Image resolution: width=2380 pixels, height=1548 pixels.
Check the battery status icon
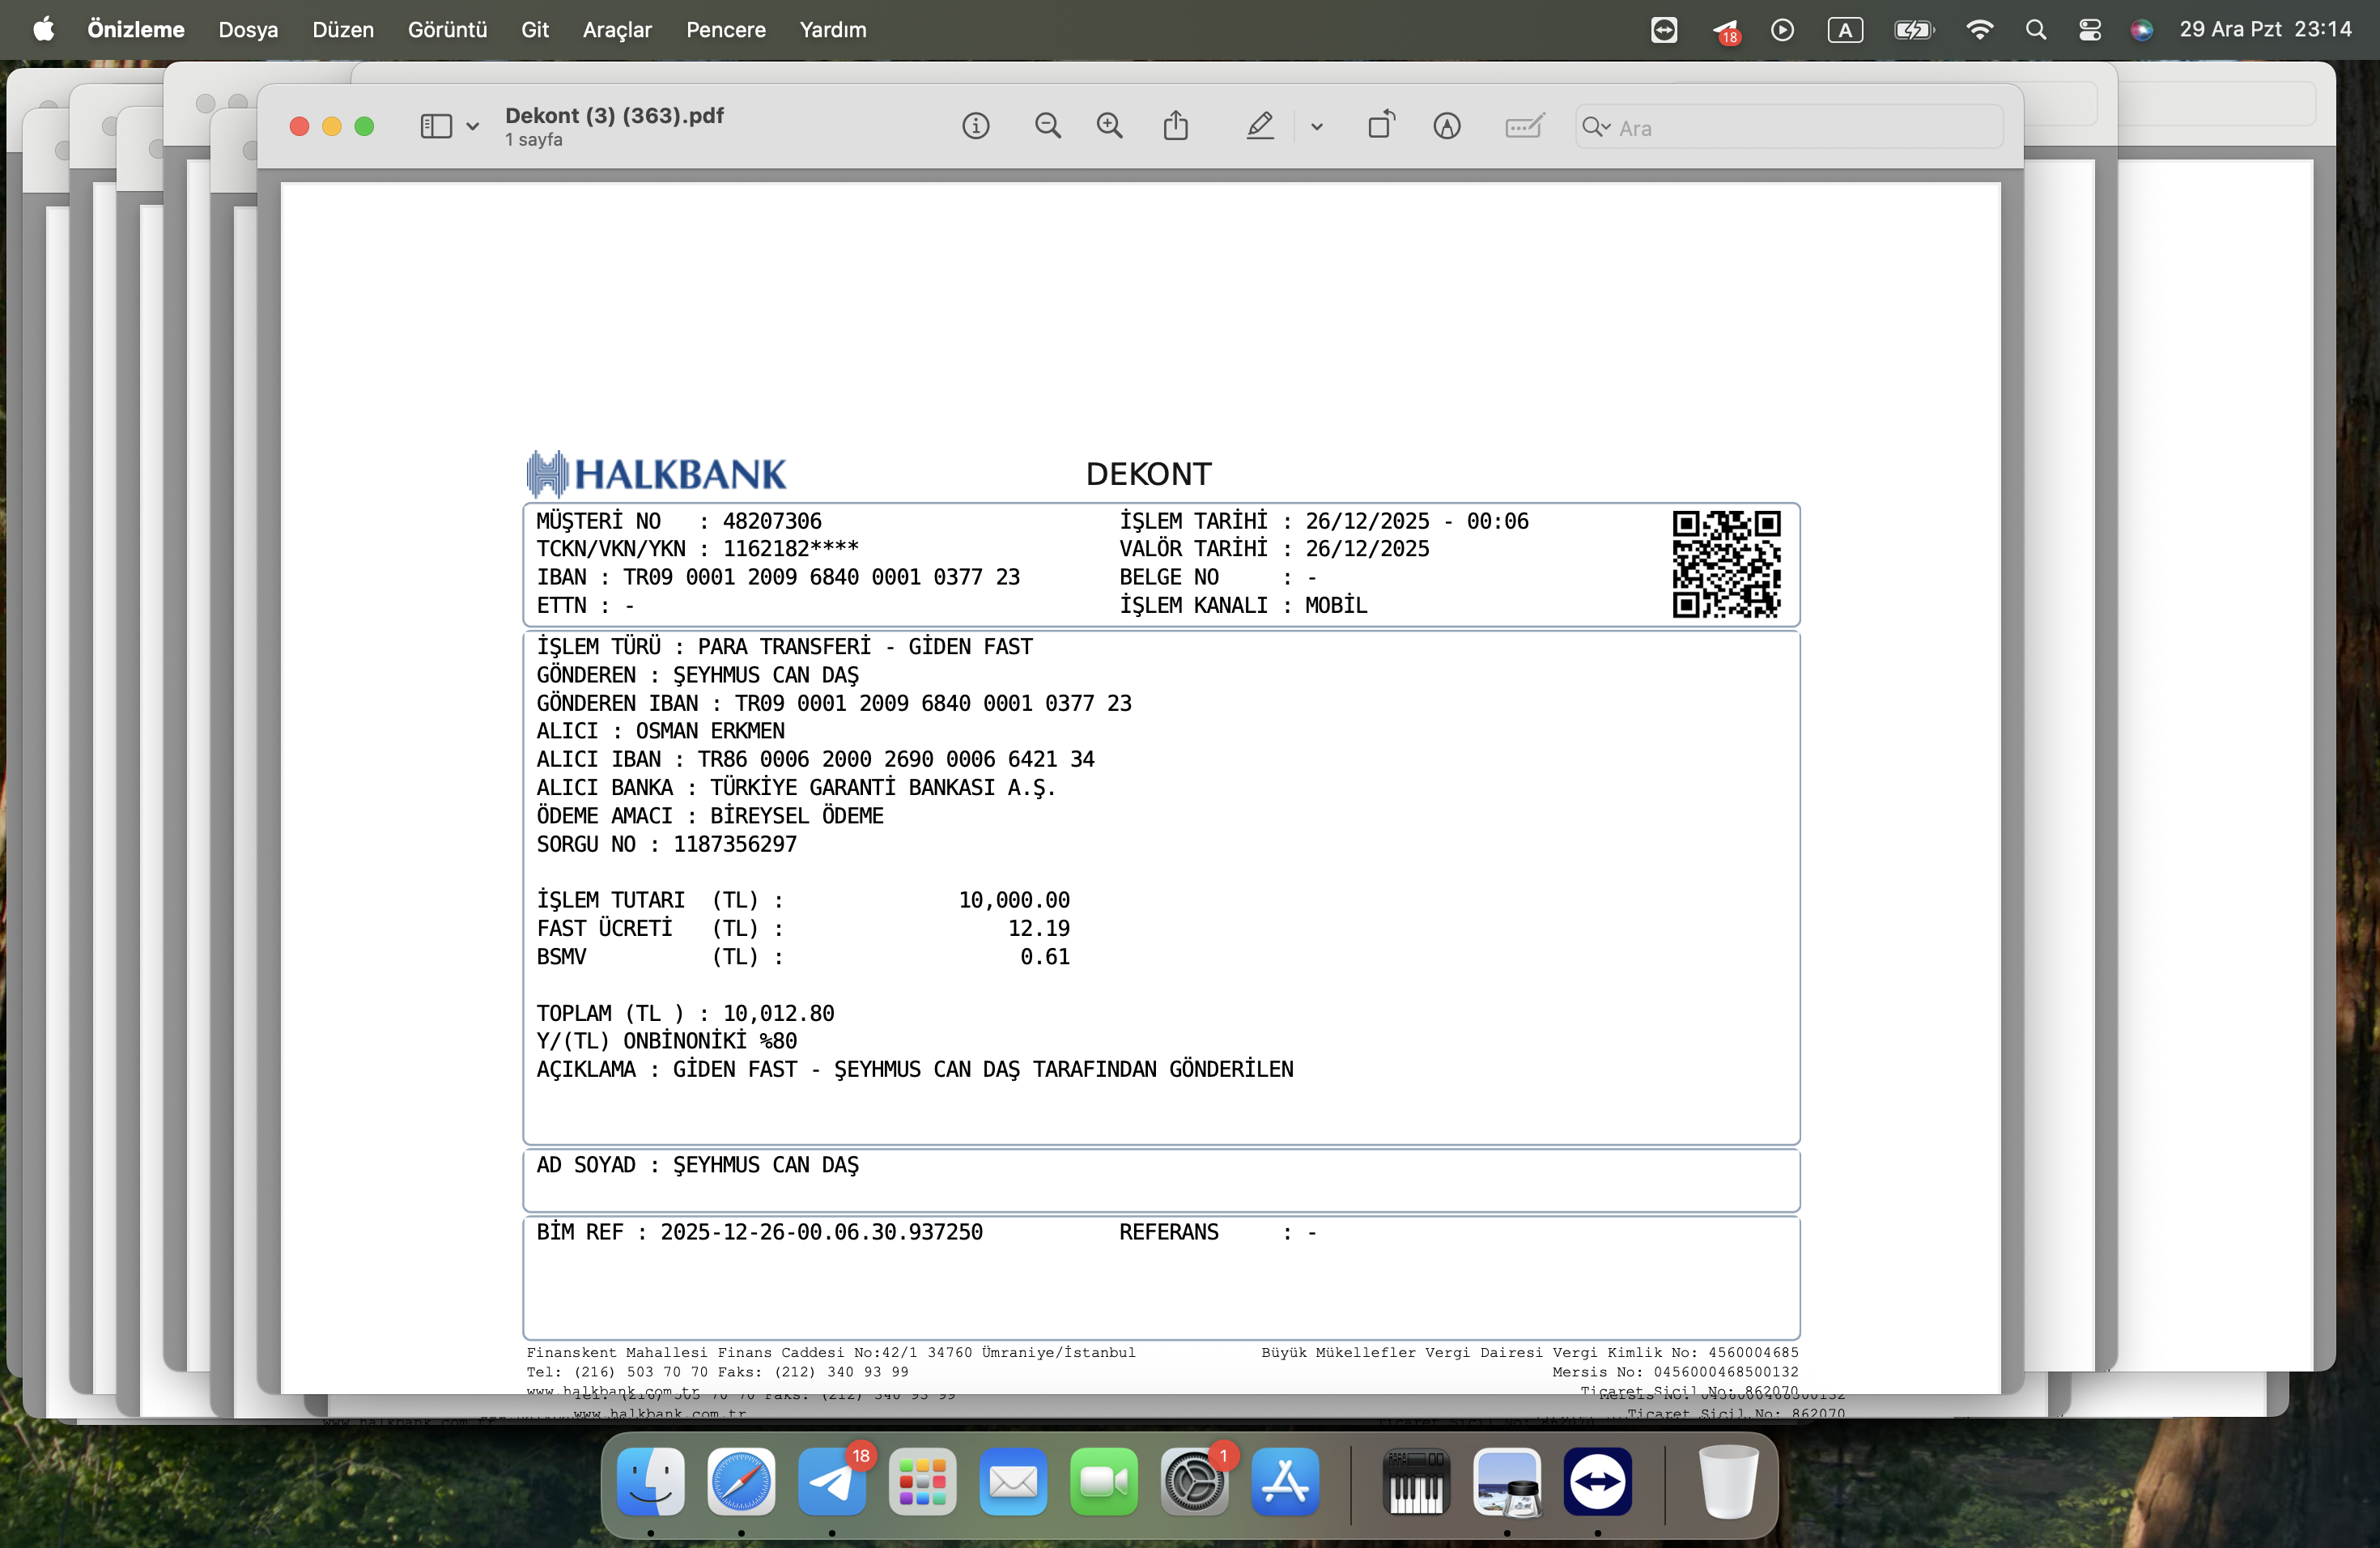1914,30
